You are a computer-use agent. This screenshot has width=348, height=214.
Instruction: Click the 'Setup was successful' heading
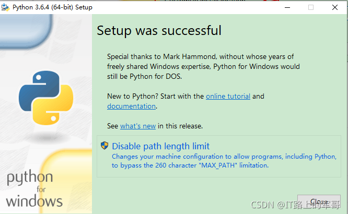click(159, 30)
